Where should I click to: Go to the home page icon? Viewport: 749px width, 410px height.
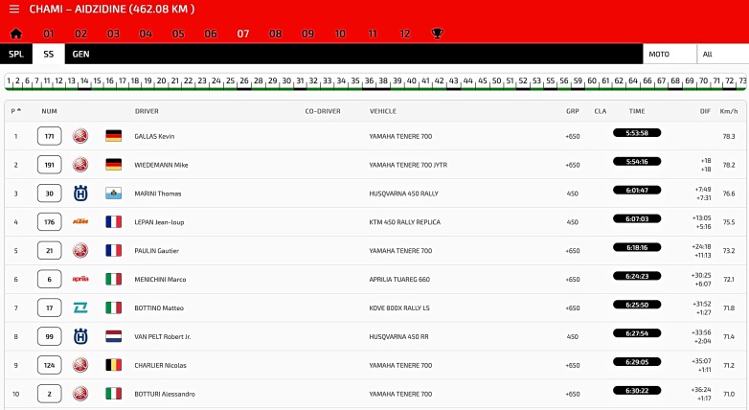[x=15, y=34]
